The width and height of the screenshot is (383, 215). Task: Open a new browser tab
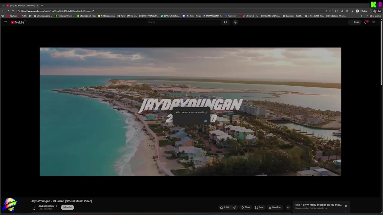42,6
